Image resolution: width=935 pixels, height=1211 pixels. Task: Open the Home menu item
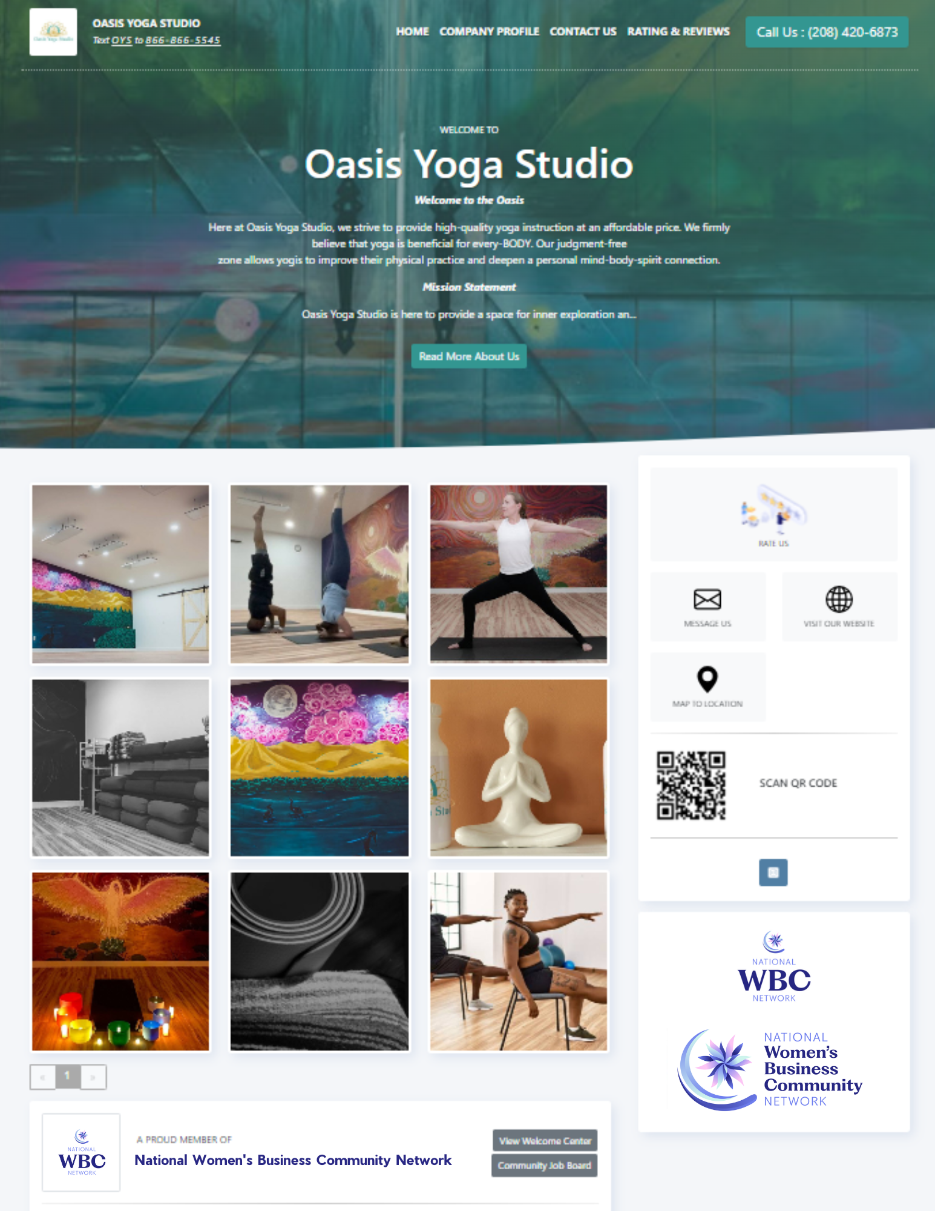tap(412, 31)
